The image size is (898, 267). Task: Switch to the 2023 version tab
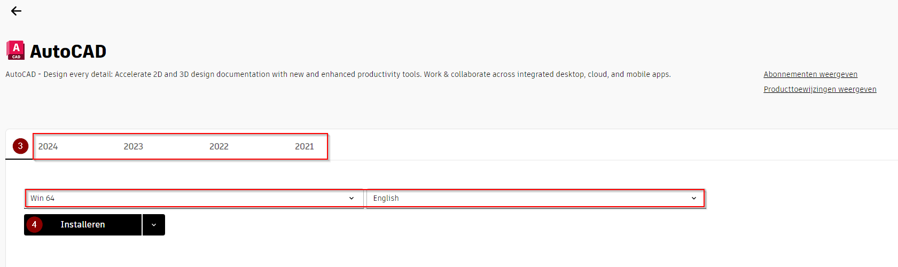[x=134, y=146]
